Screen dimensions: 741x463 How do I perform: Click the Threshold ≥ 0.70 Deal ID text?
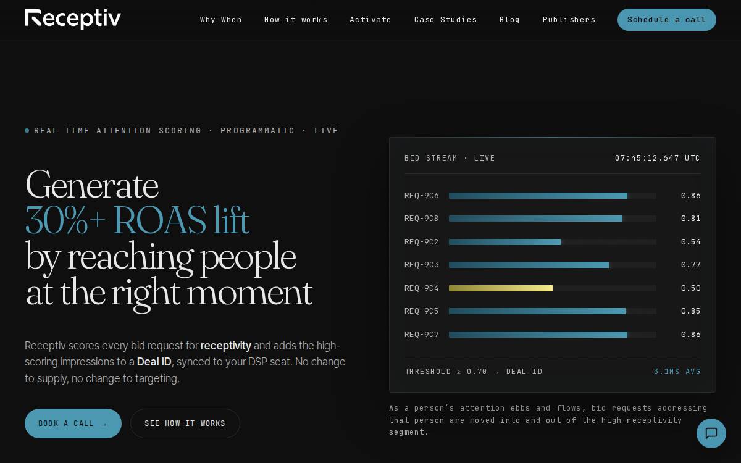coord(474,372)
